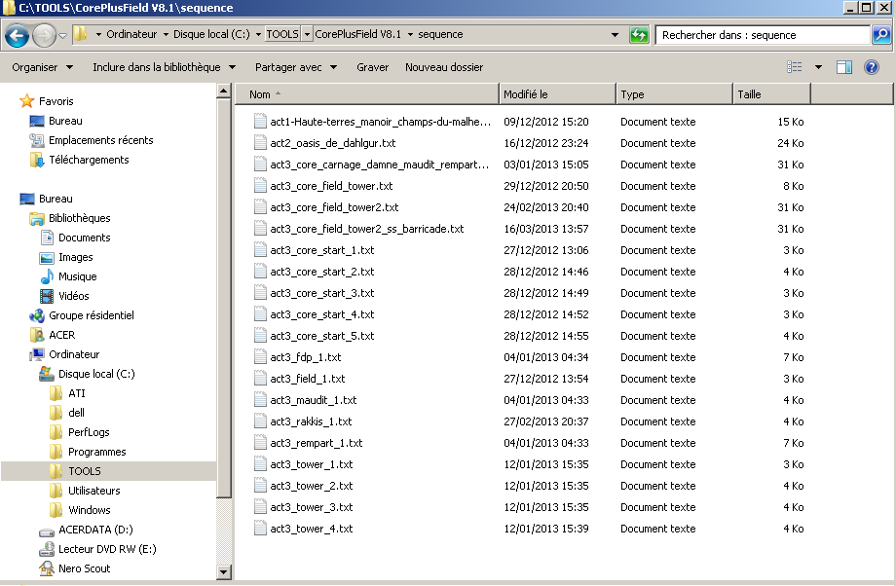Open Nero Scout in the sidebar
The image size is (896, 586).
tap(74, 568)
